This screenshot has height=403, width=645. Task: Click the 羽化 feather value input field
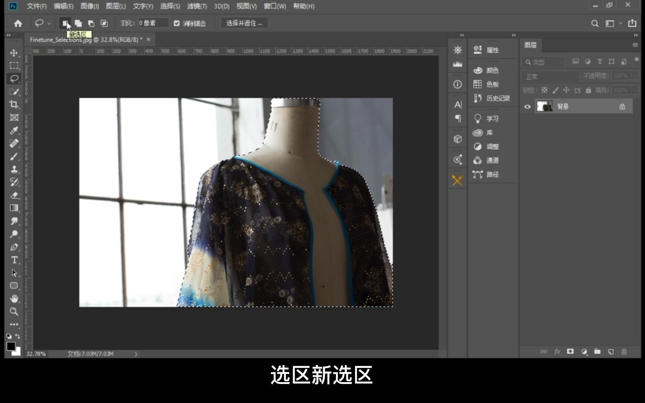[153, 23]
